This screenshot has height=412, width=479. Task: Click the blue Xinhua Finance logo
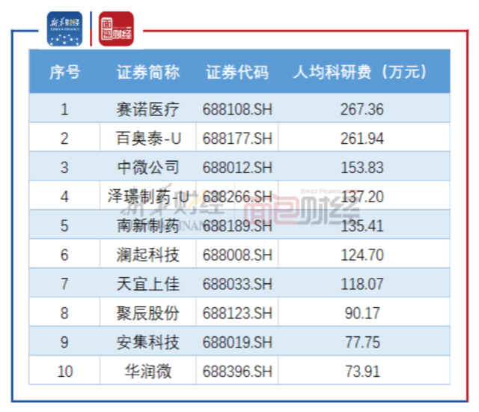pyautogui.click(x=64, y=28)
